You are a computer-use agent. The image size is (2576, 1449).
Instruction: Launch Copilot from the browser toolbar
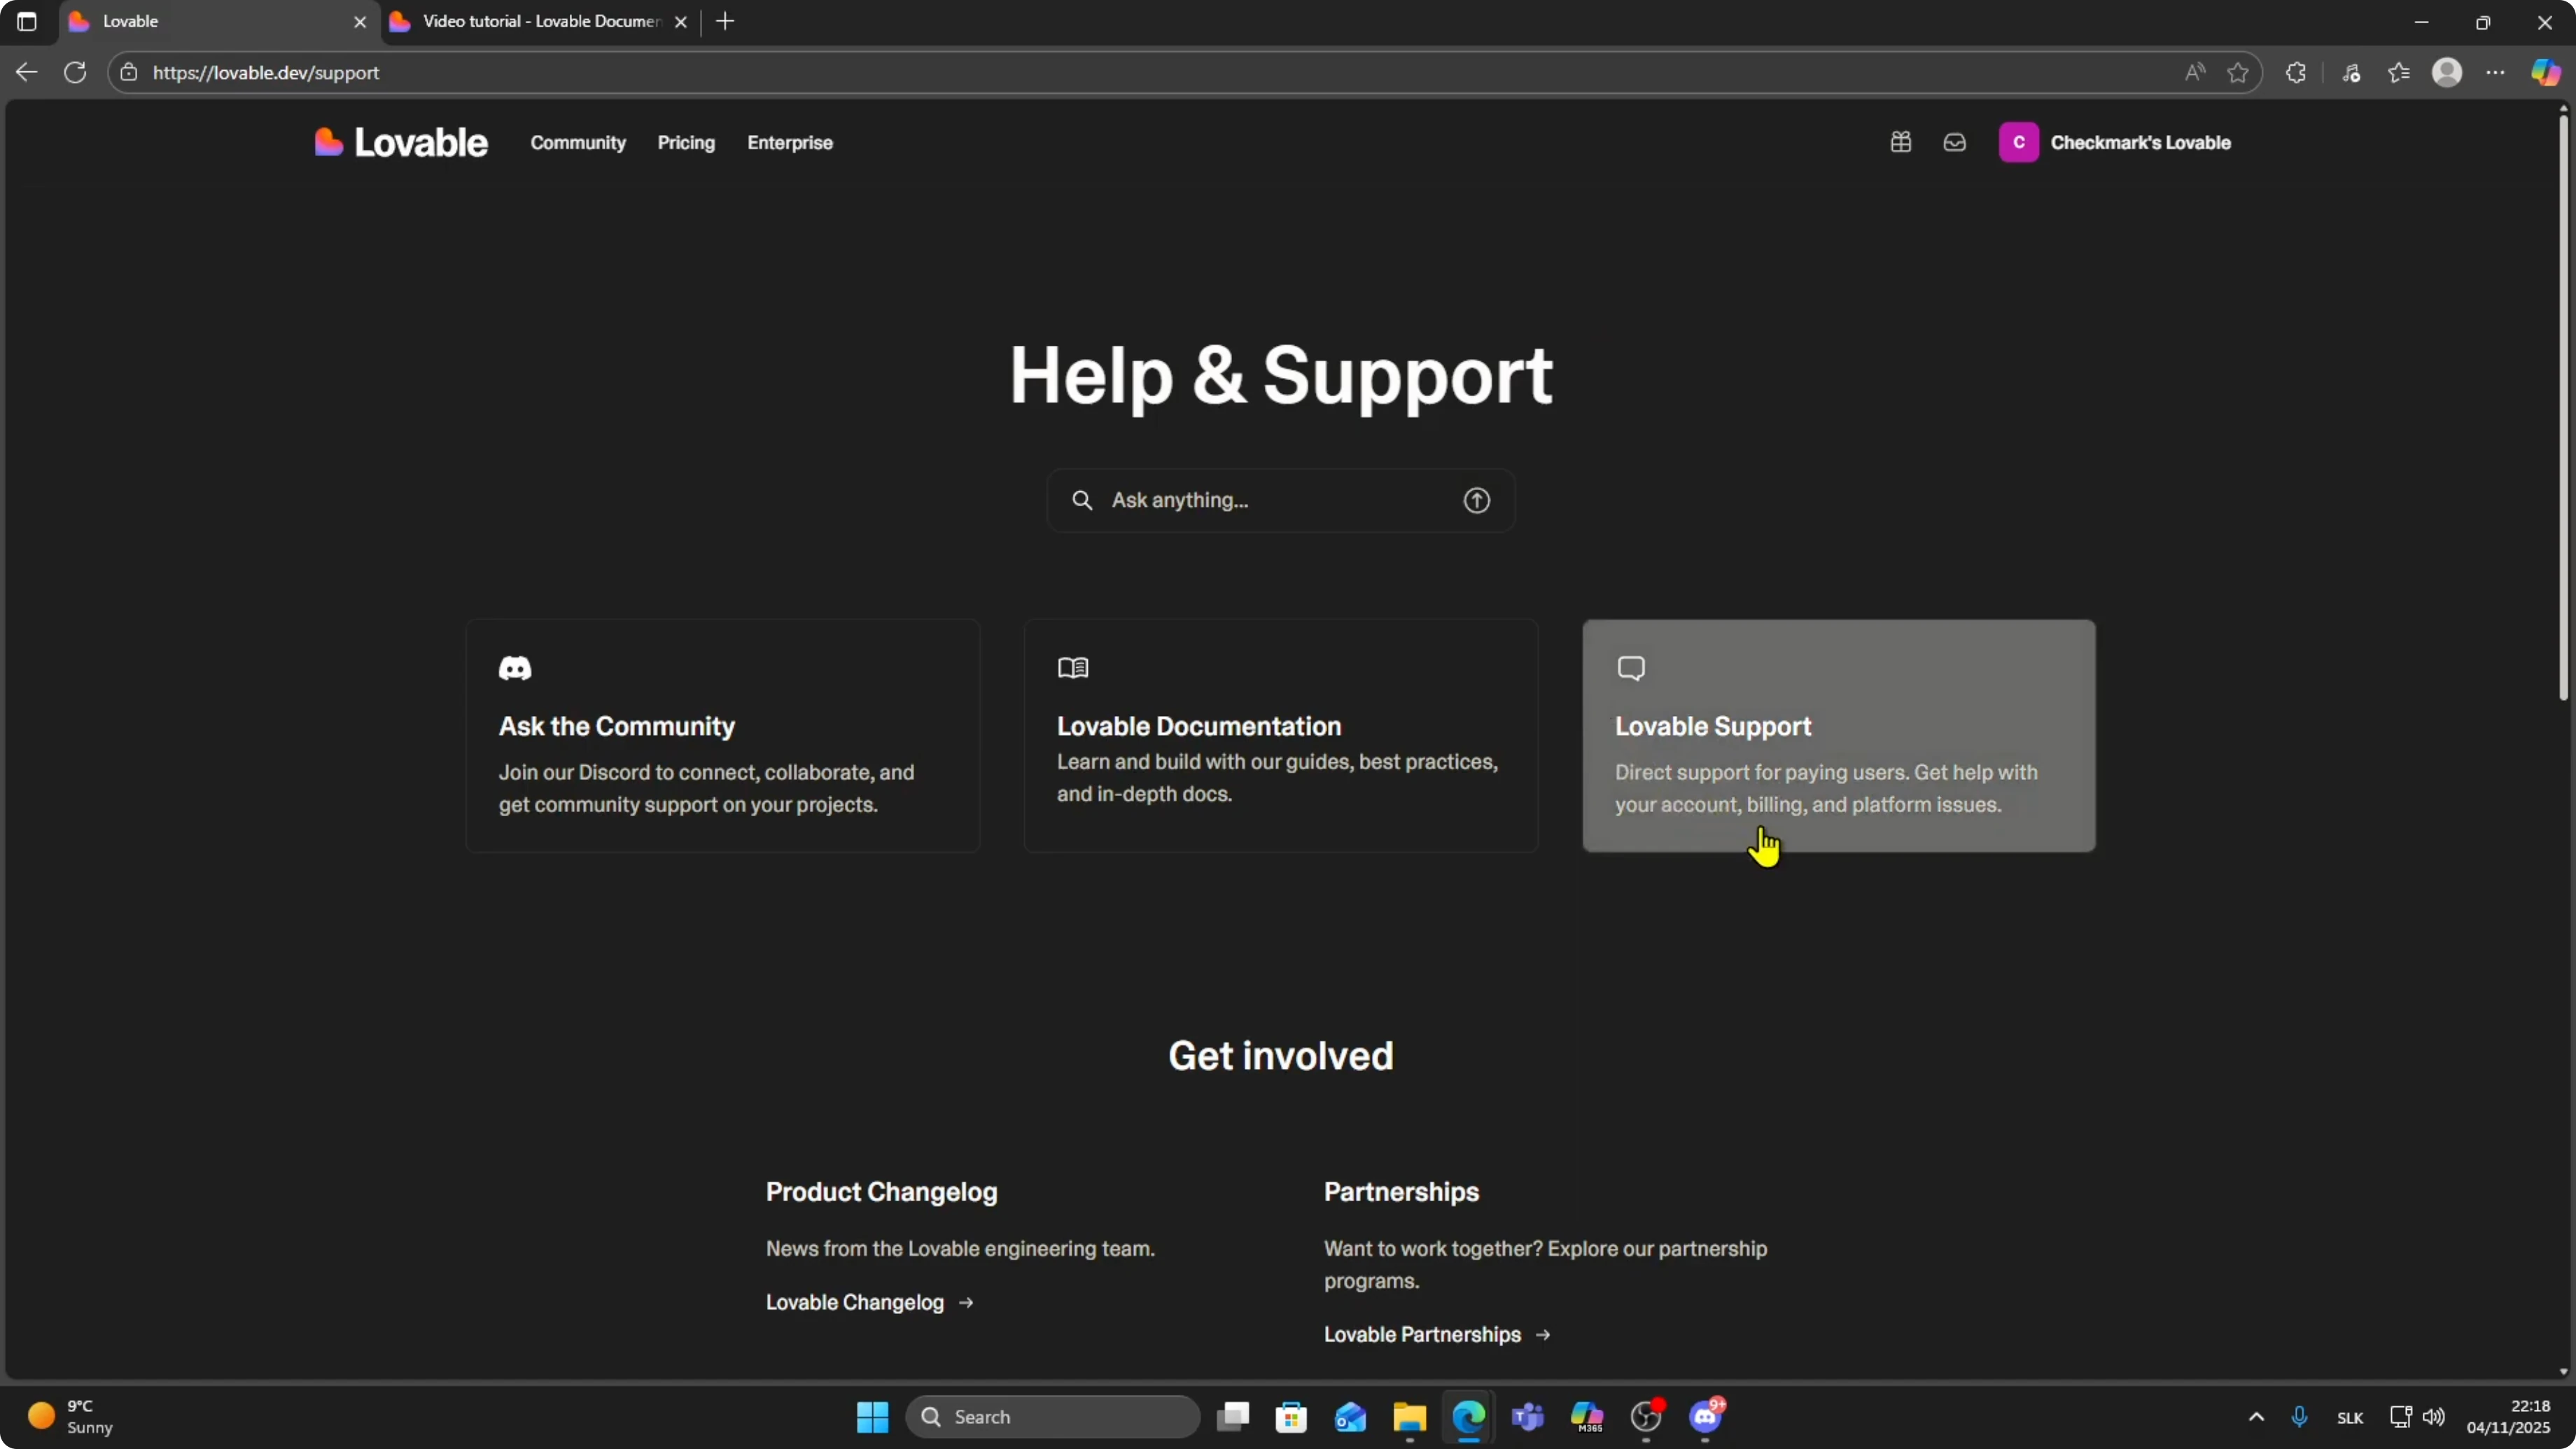coord(2546,72)
